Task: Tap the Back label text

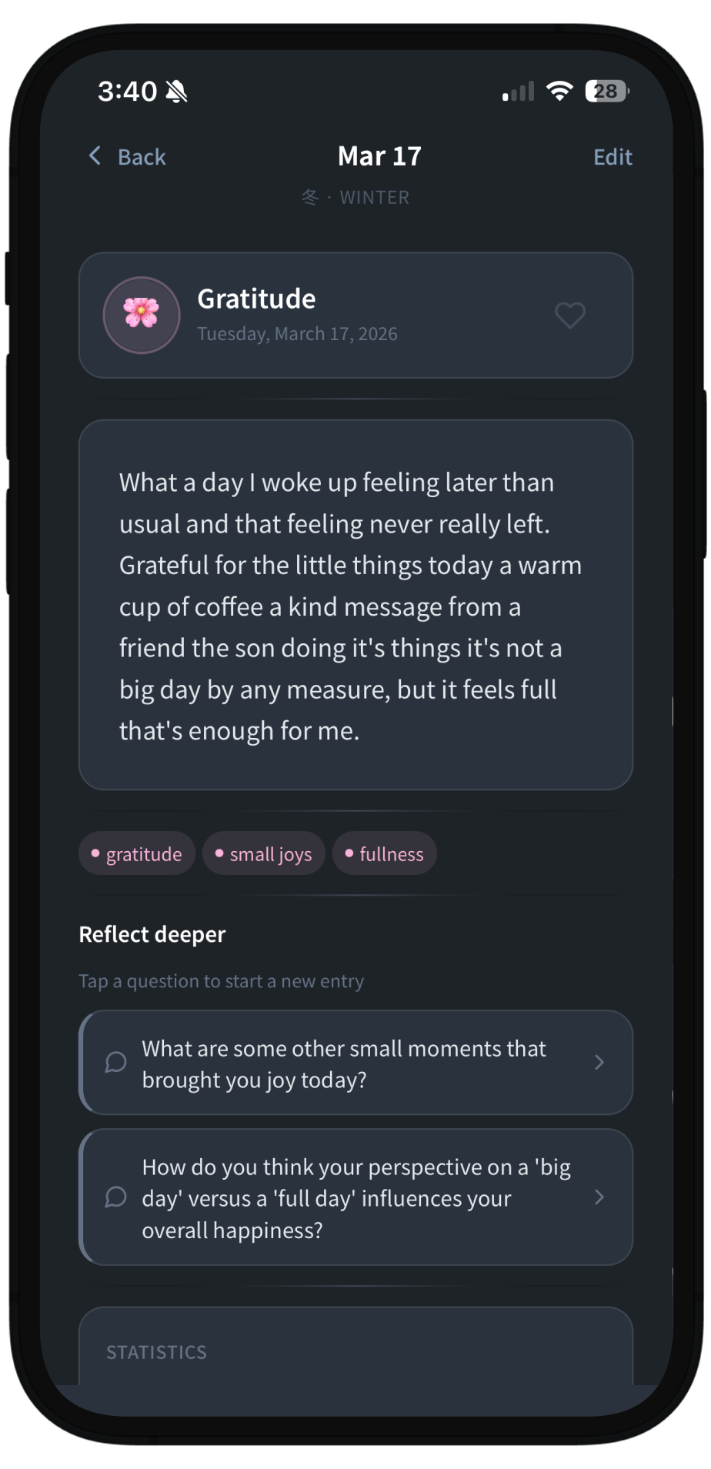Action: pos(142,157)
